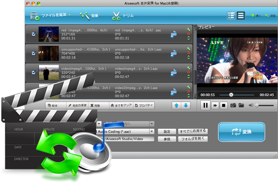Image resolution: width=278 pixels, height=183 pixels.
Task: Toggle checkbox for the unsupported 704*400 file
Action: pos(33,53)
